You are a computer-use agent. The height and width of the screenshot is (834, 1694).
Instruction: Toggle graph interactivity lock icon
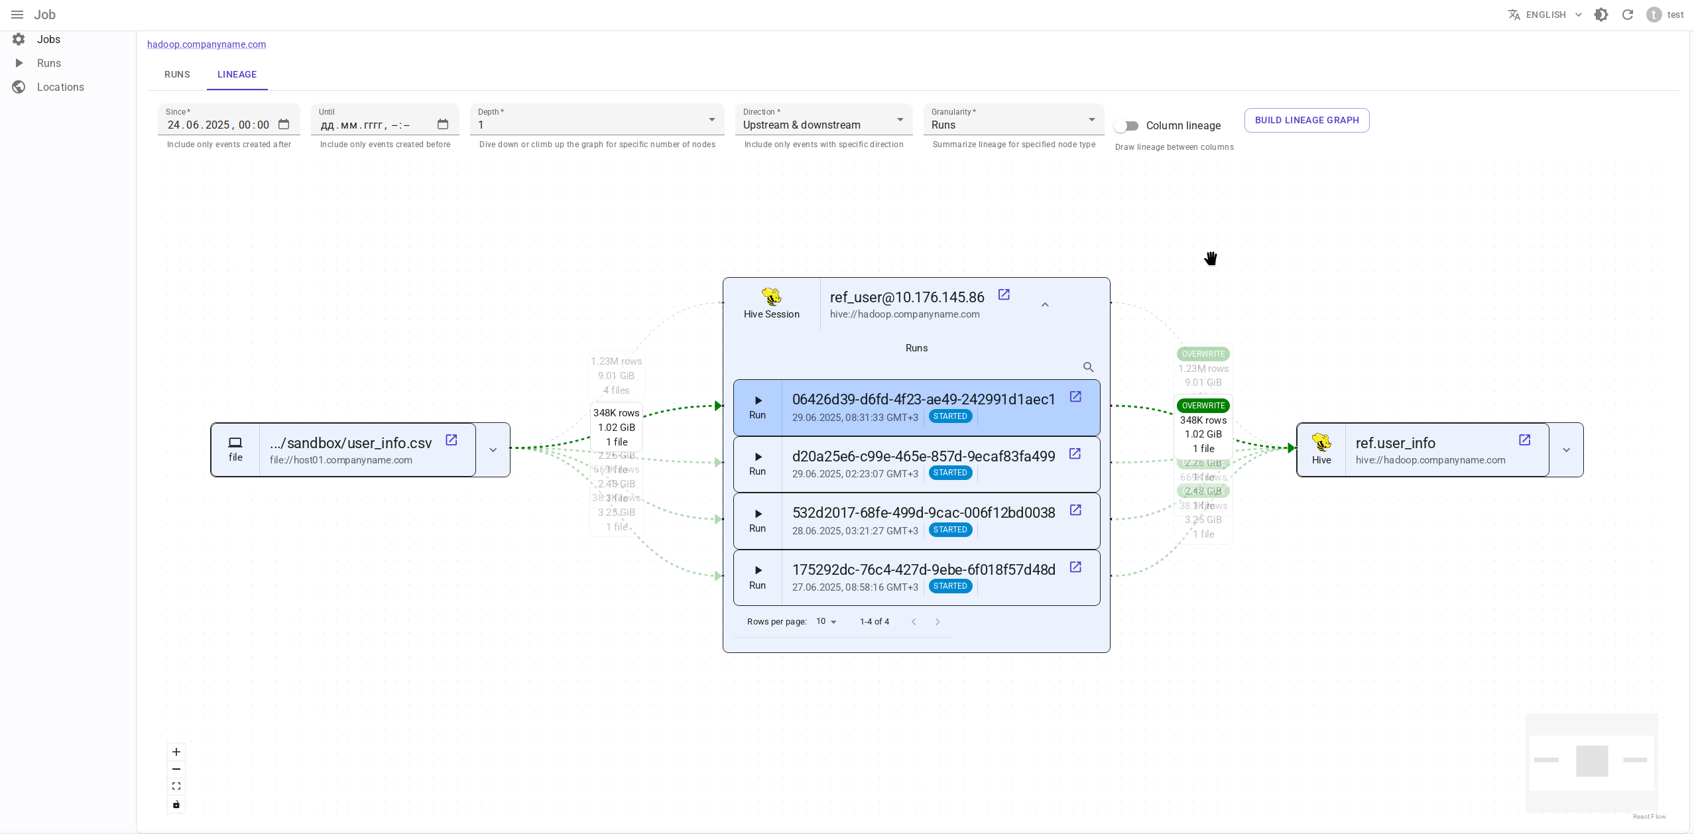coord(176,804)
